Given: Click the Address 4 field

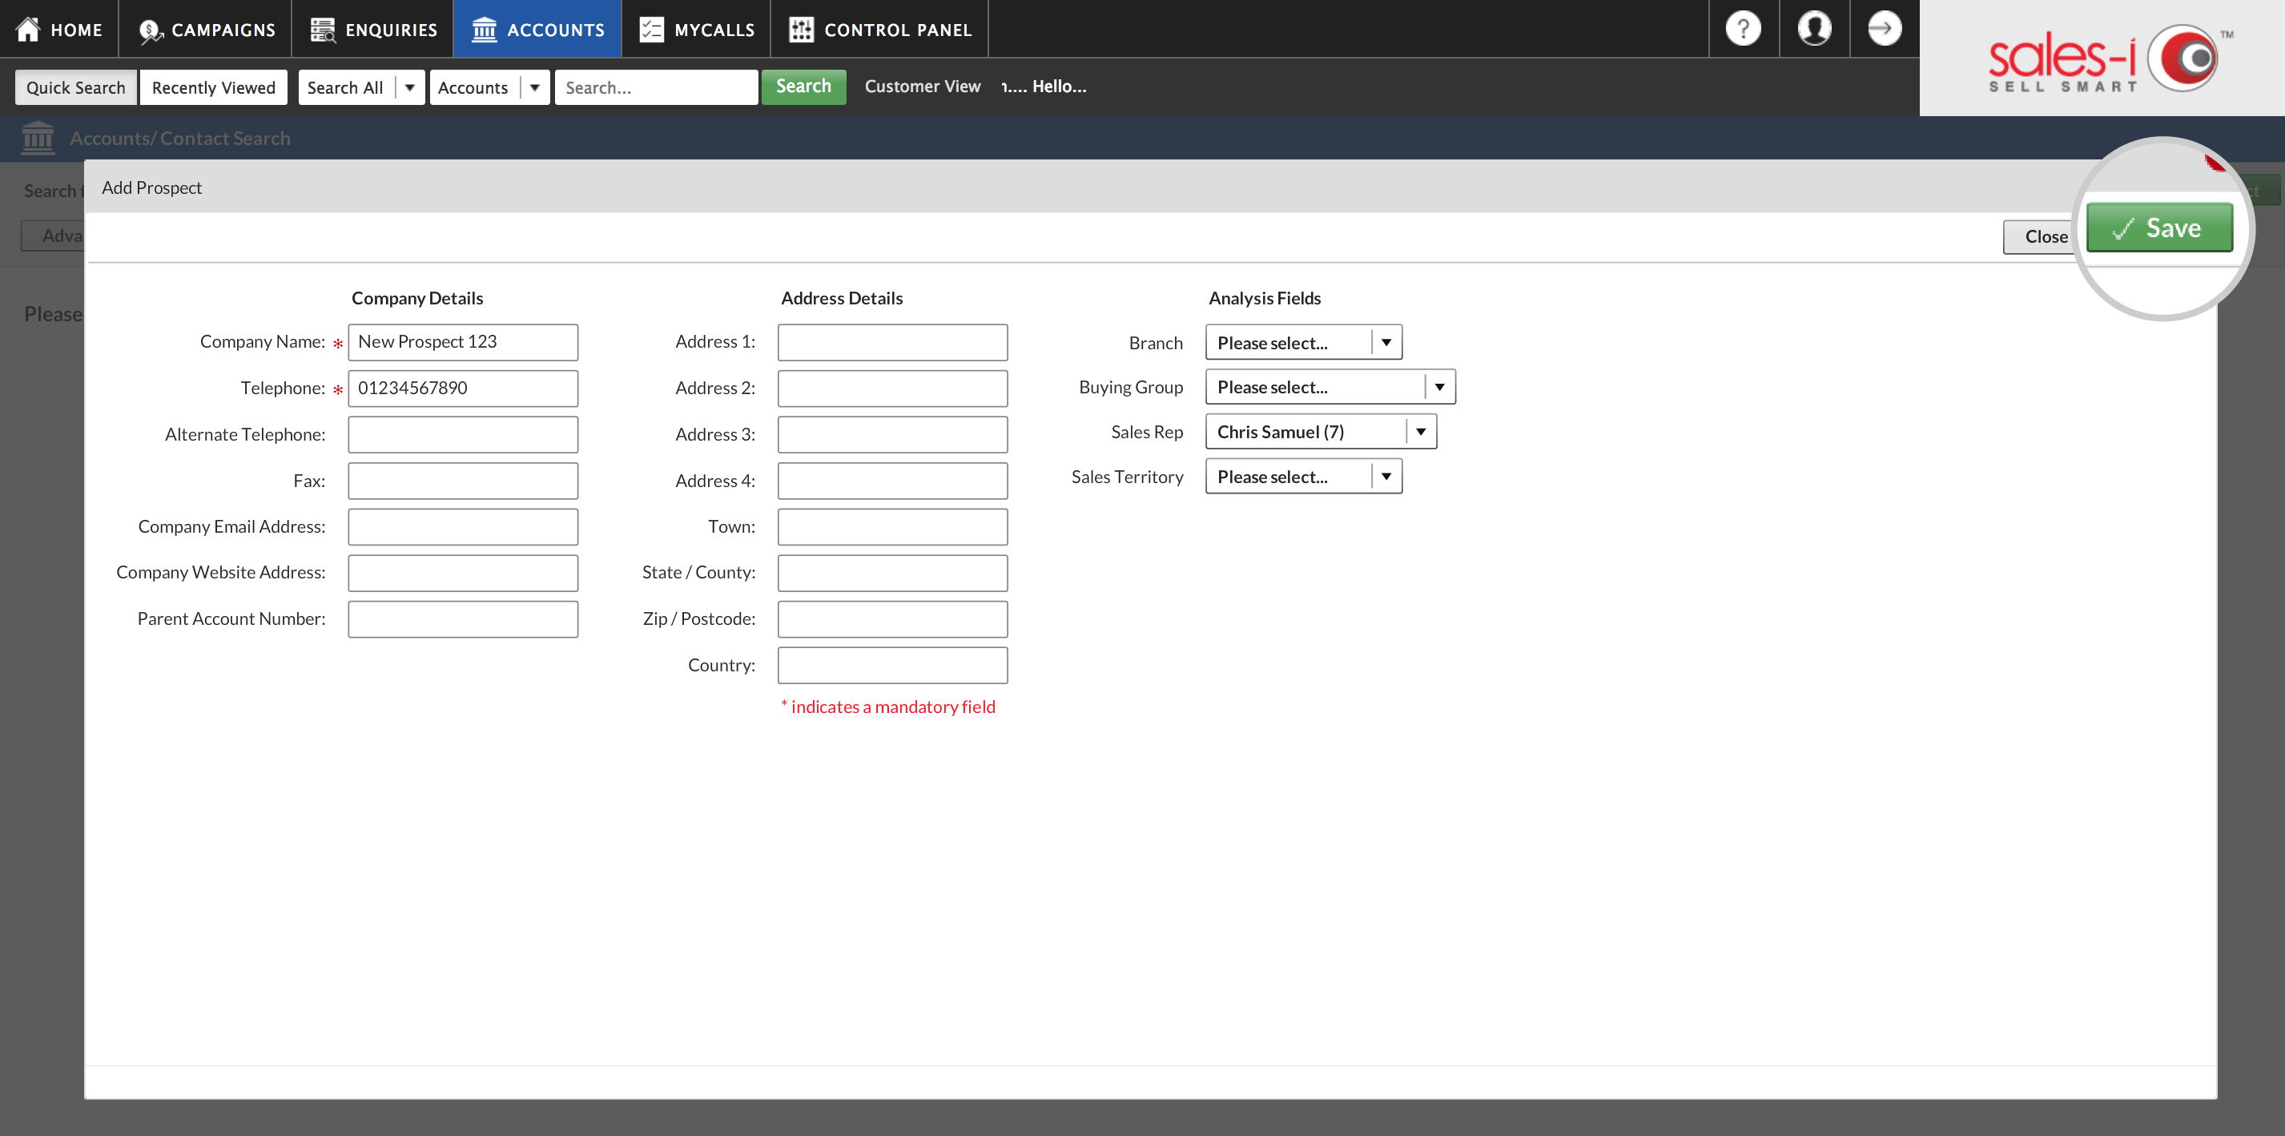Looking at the screenshot, I should click(892, 480).
